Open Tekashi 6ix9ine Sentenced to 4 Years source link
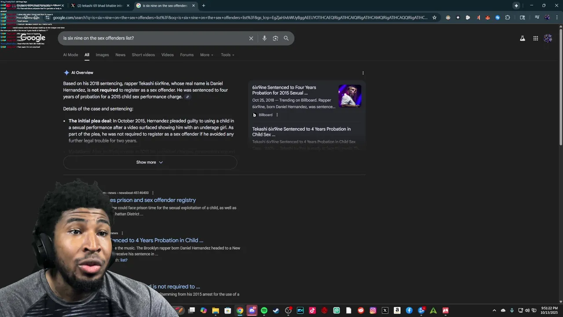Viewport: 563px width, 317px height. 301,132
